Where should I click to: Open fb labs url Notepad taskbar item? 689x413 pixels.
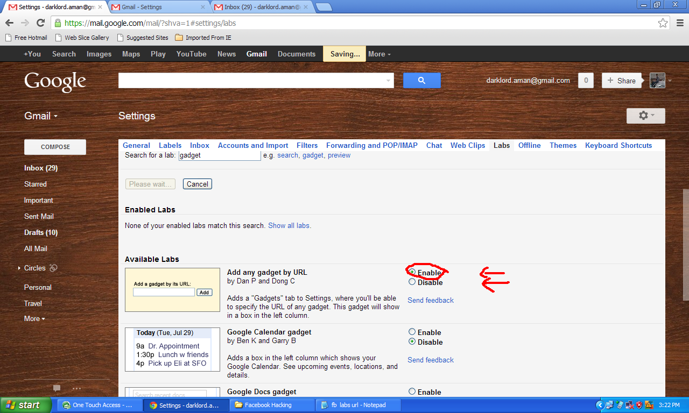(x=358, y=405)
